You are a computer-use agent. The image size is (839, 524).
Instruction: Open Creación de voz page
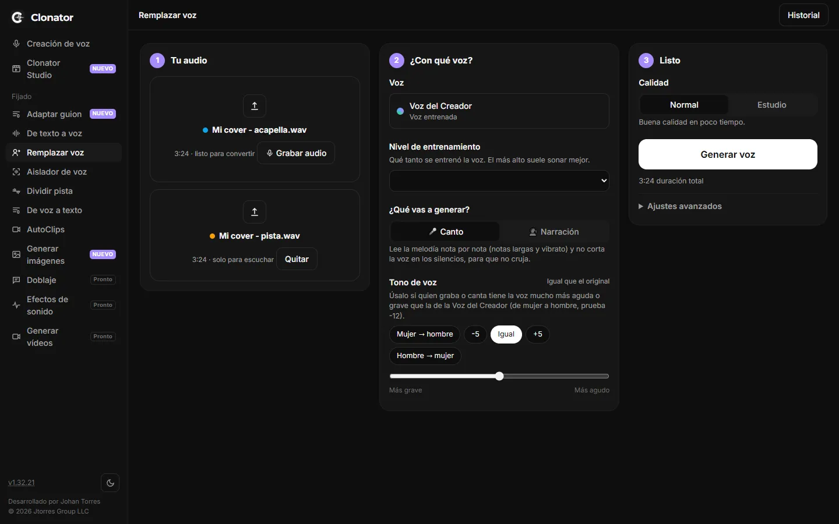click(64, 44)
